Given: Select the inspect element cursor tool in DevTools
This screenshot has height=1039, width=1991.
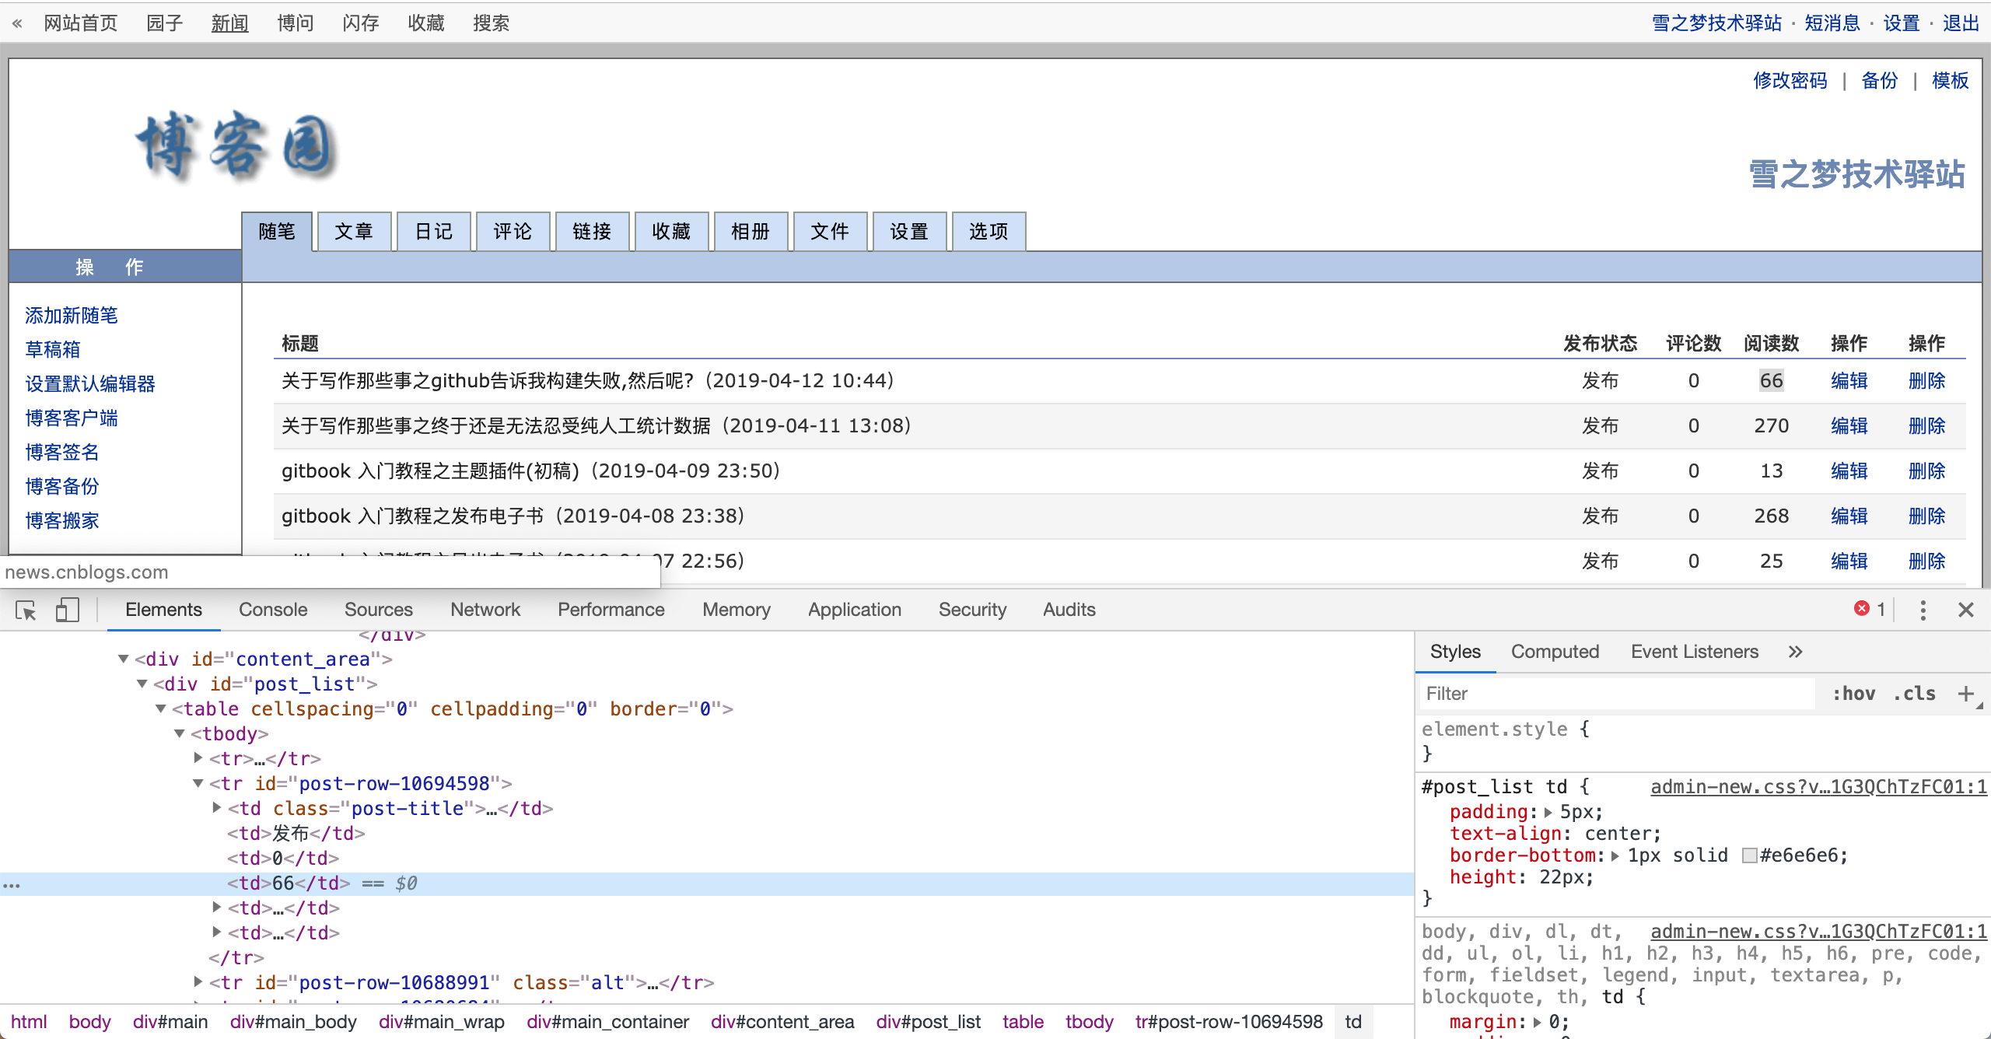Looking at the screenshot, I should 24,610.
